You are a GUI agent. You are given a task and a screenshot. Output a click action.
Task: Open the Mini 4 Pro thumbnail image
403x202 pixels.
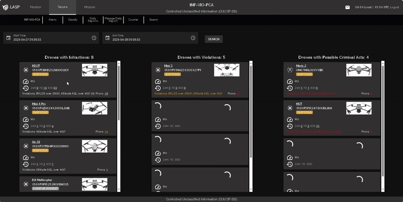[95, 108]
